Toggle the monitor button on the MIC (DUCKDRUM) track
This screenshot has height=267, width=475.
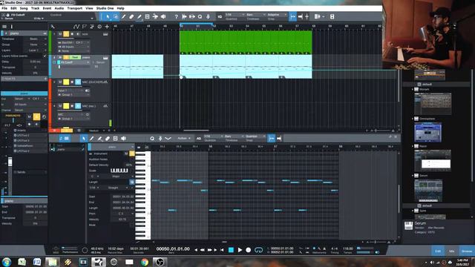(x=78, y=82)
